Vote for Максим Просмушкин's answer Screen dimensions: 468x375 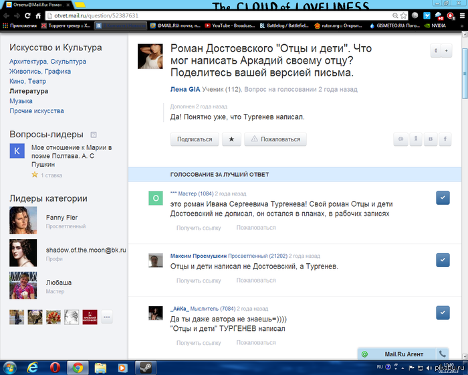(443, 260)
